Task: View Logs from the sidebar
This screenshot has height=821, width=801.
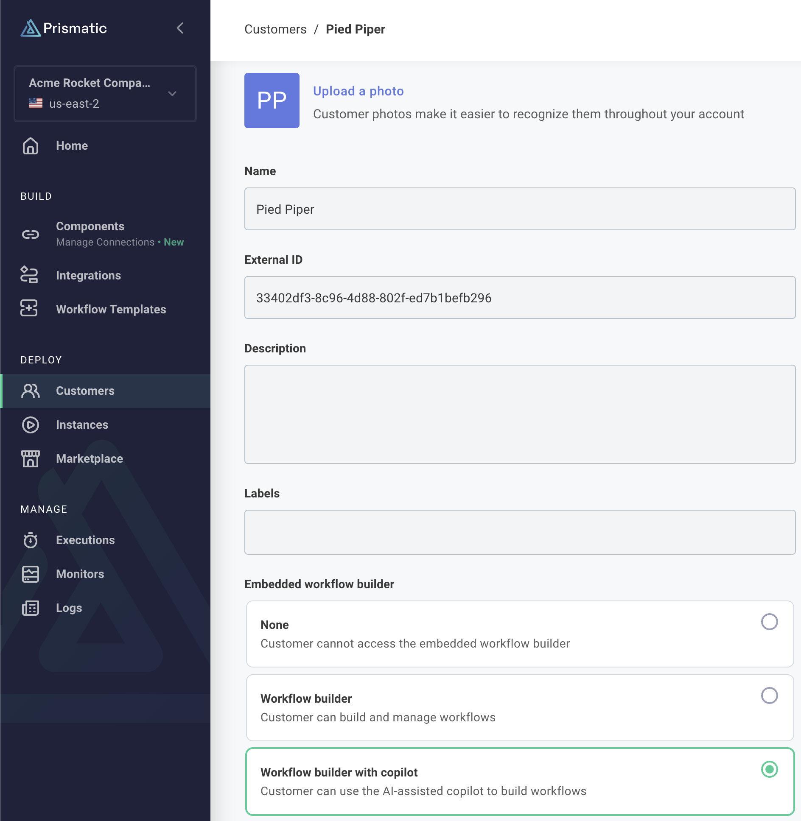Action: coord(69,608)
